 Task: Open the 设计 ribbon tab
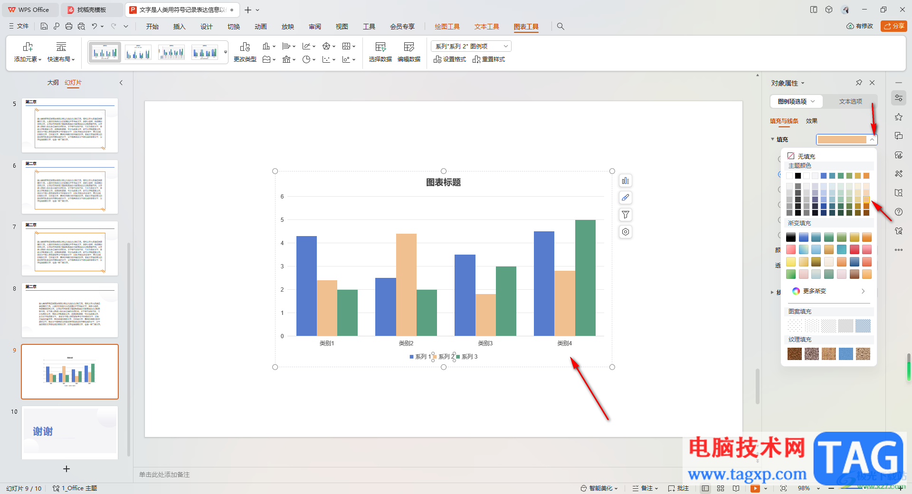(x=207, y=27)
